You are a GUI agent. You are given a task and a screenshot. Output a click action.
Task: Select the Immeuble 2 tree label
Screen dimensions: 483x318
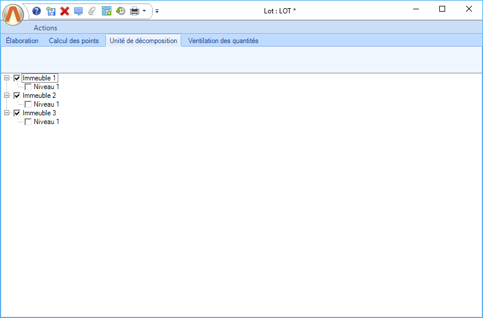point(40,96)
